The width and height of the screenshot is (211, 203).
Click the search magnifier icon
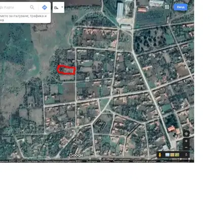(x=32, y=7)
